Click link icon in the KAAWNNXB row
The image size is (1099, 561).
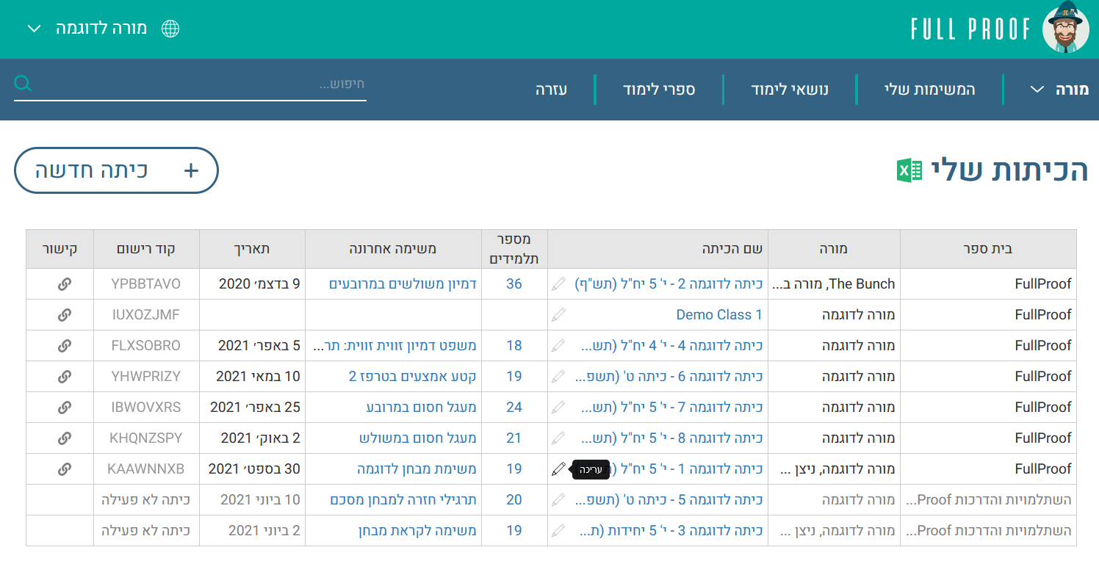(x=64, y=469)
